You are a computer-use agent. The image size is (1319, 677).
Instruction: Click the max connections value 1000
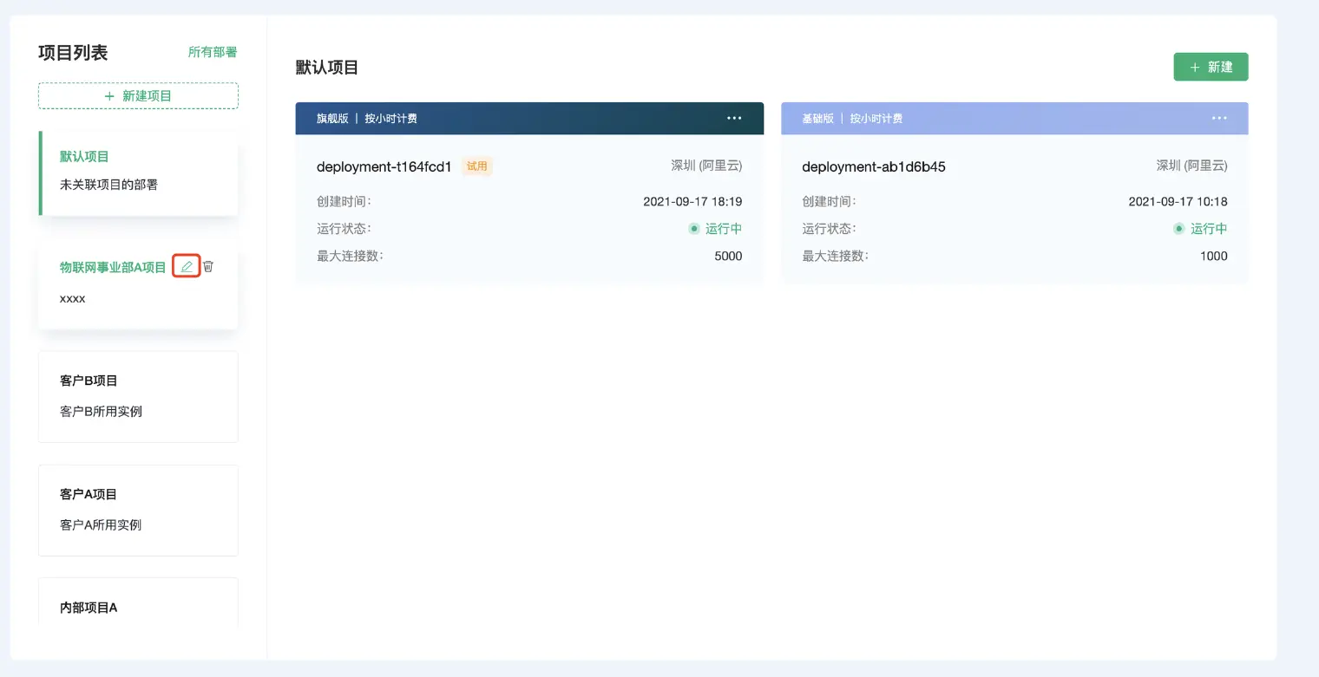point(1213,256)
